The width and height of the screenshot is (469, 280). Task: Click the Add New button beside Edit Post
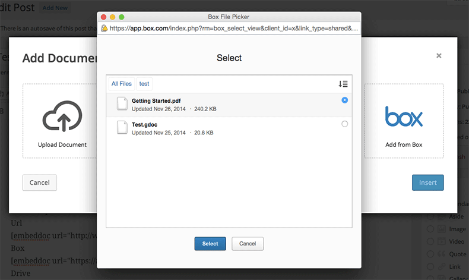(x=55, y=8)
